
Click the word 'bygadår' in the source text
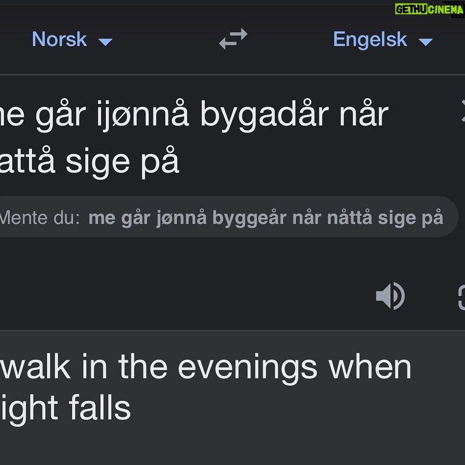(x=264, y=116)
